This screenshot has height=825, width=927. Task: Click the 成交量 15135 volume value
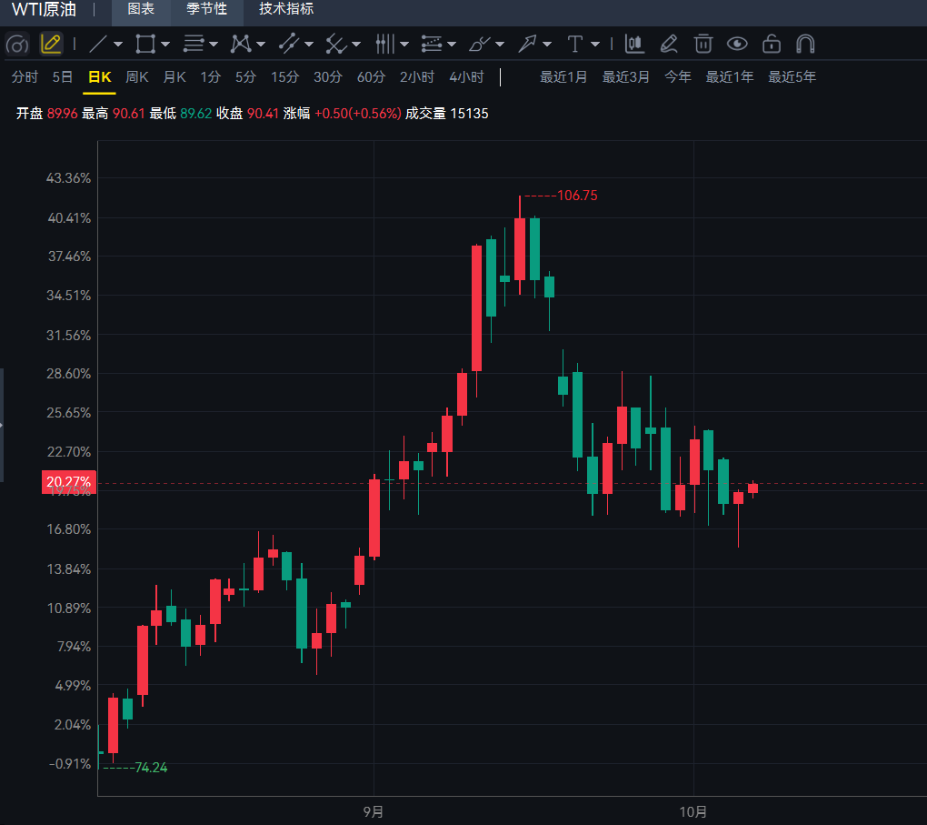pyautogui.click(x=447, y=114)
